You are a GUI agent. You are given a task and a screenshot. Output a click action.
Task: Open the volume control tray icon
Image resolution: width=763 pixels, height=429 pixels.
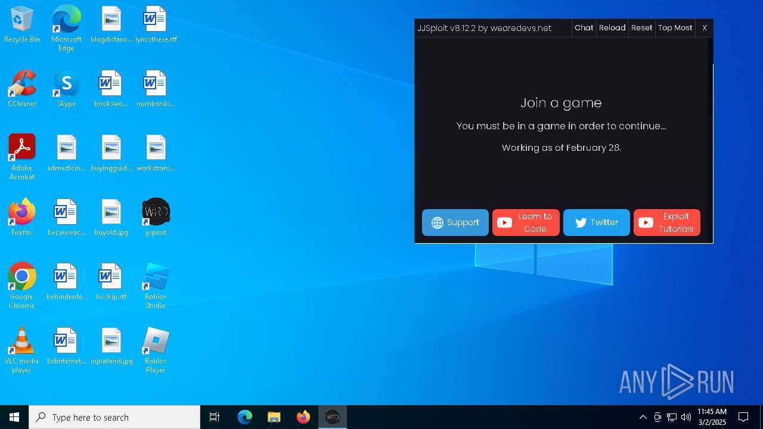(686, 417)
